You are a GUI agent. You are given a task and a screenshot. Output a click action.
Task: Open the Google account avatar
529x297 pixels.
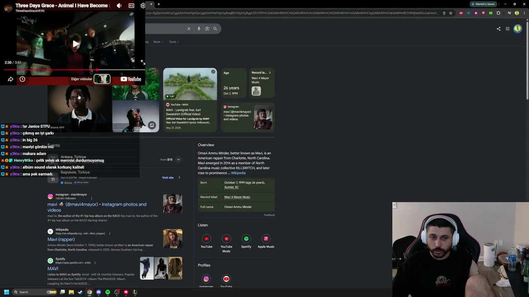517,29
